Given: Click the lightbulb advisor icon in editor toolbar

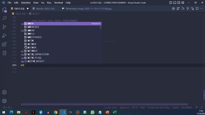Looking at the screenshot, I should tap(188, 9).
